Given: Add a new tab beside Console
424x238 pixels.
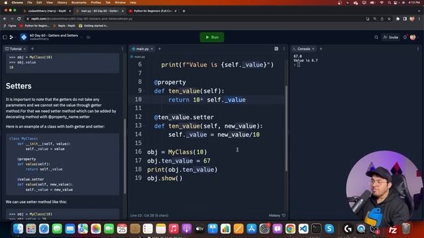Looking at the screenshot, I should (321, 49).
